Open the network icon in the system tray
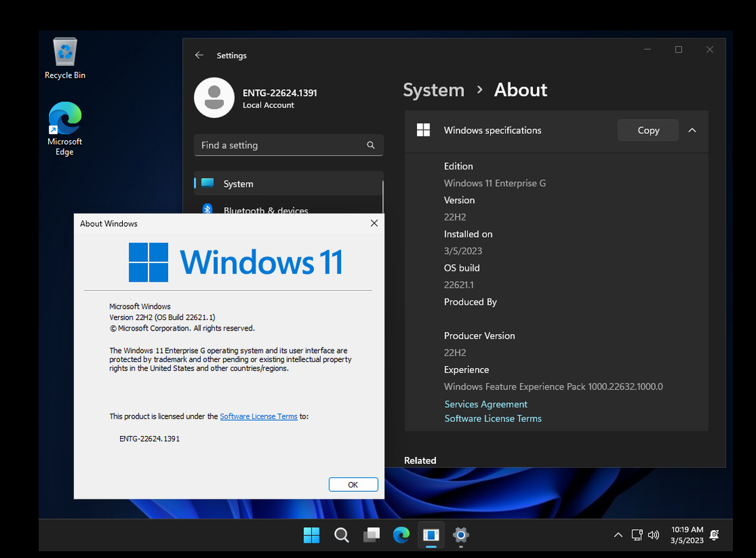756x558 pixels. click(x=637, y=535)
